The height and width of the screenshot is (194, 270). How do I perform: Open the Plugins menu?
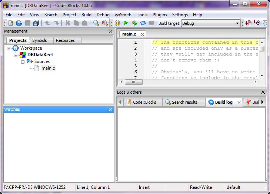point(160,15)
